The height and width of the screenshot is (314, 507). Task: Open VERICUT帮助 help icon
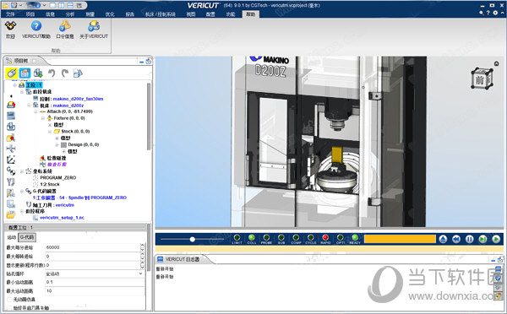36,26
